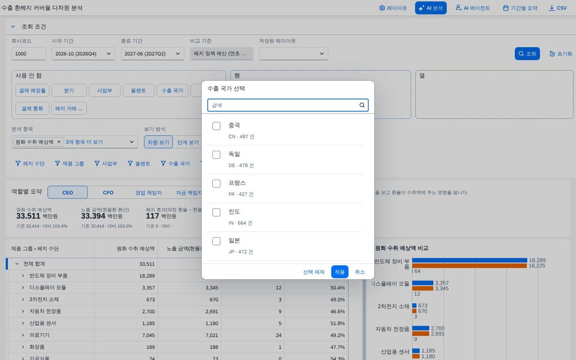Click the 결제 통화 dimension chip
The width and height of the screenshot is (576, 360).
coord(32,108)
